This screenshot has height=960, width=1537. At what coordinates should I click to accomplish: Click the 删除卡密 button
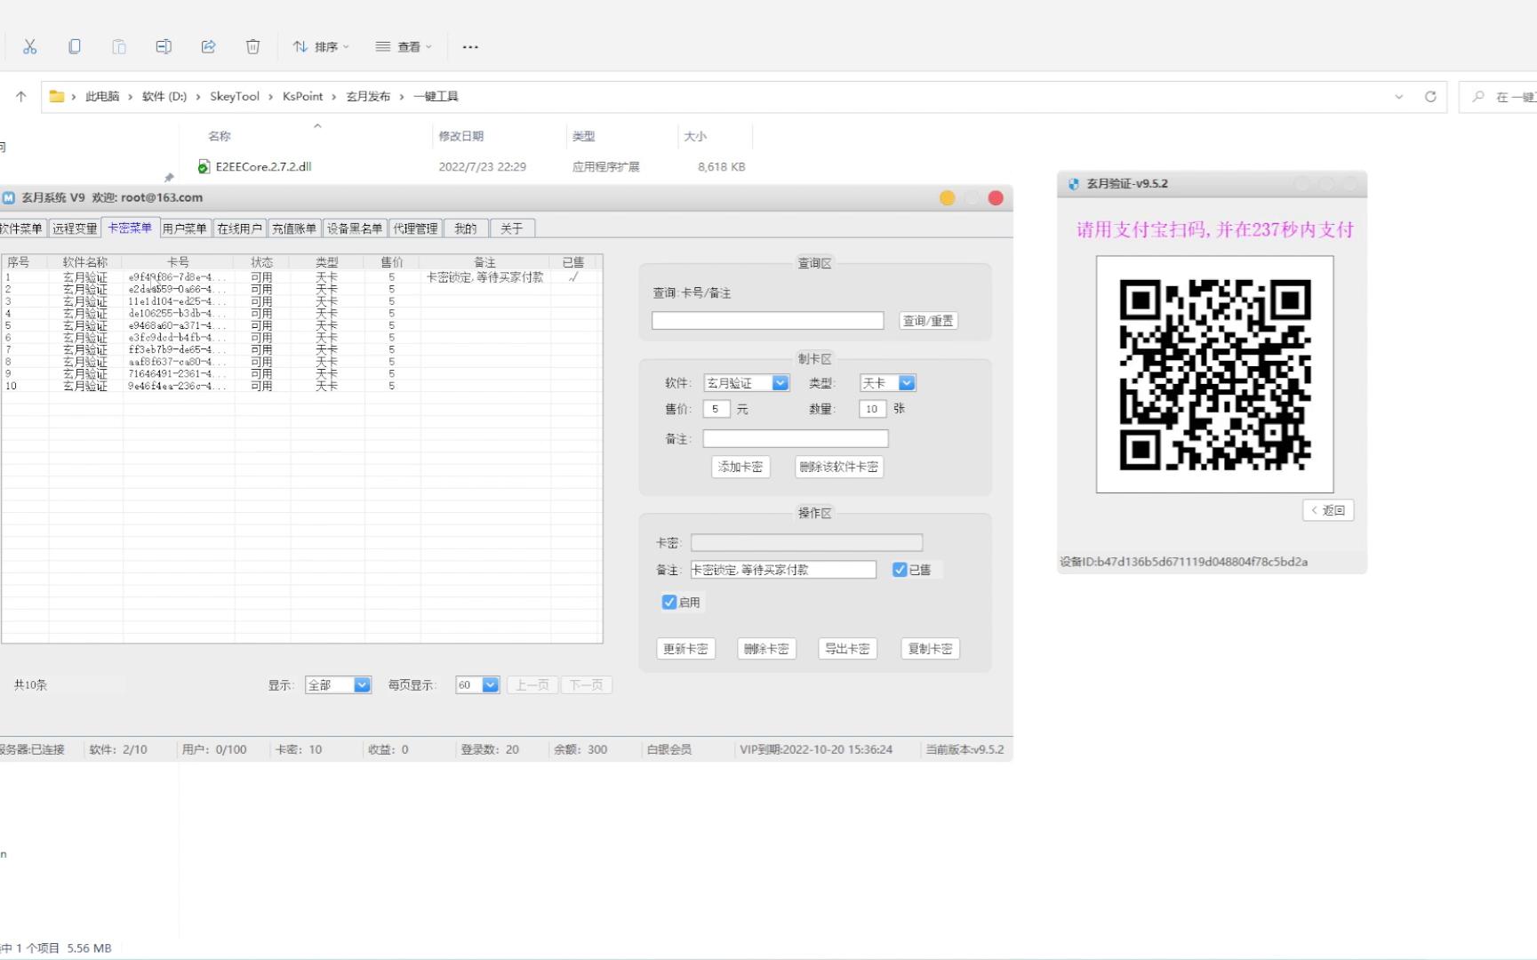766,649
